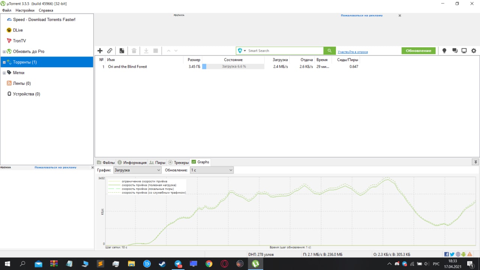The height and width of the screenshot is (270, 480).
Task: Sort by the Имя column header
Action: 111,60
